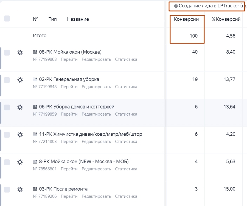Select checkbox for 08-РК Мойка окон (Москва)
Screen dimensions: 247x206
click(x=7, y=53)
